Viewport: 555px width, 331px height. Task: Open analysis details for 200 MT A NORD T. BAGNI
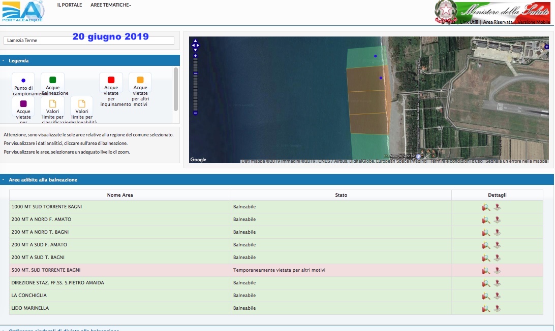(486, 233)
